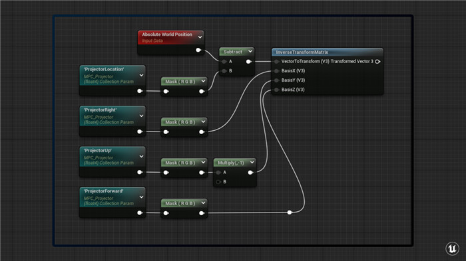This screenshot has height=261, width=466.
Task: Select the reroute node on ProjectorForward wire
Action: tap(290, 213)
